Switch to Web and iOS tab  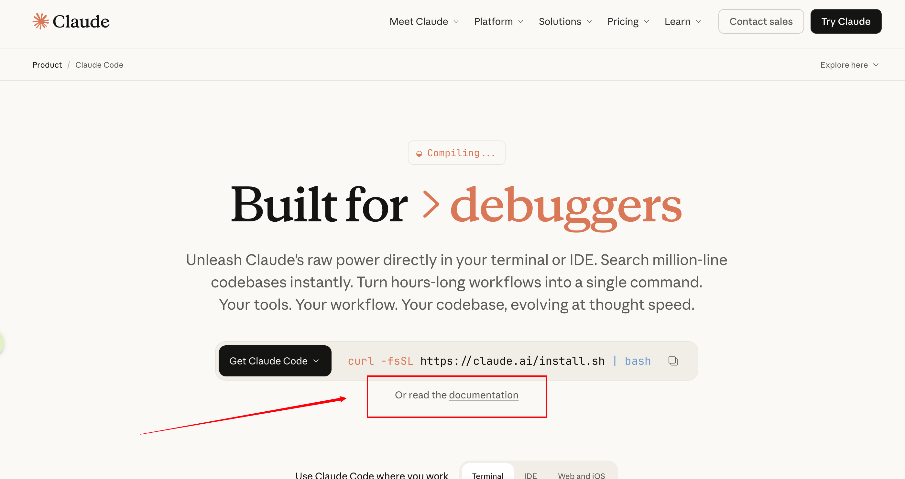click(581, 475)
